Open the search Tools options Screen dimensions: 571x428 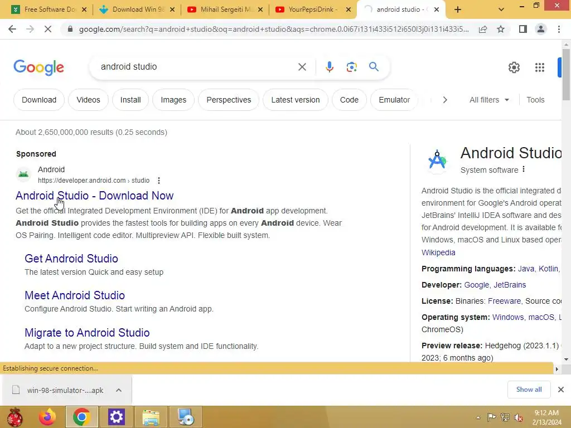tap(535, 100)
